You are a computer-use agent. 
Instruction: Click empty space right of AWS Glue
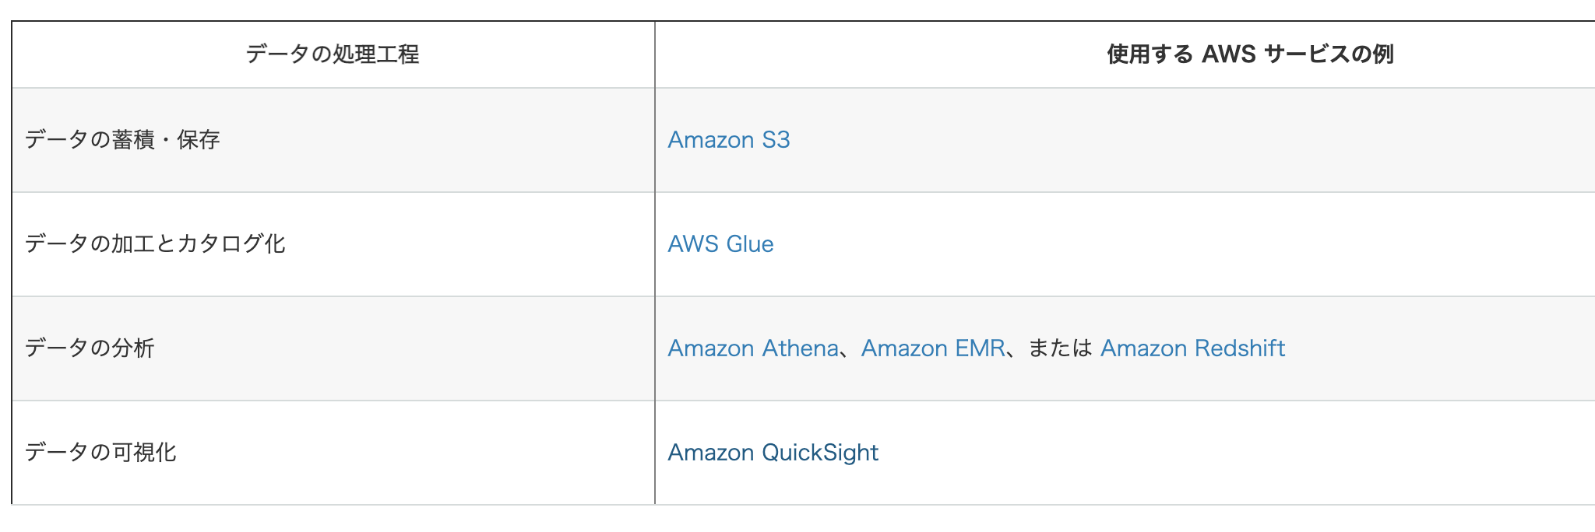click(x=1168, y=244)
